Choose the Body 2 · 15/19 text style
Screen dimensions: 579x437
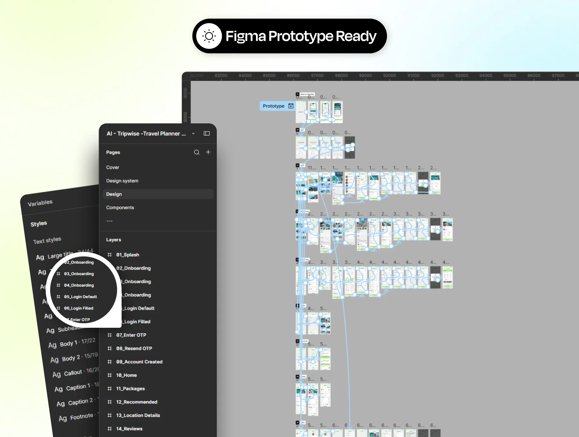pyautogui.click(x=80, y=357)
